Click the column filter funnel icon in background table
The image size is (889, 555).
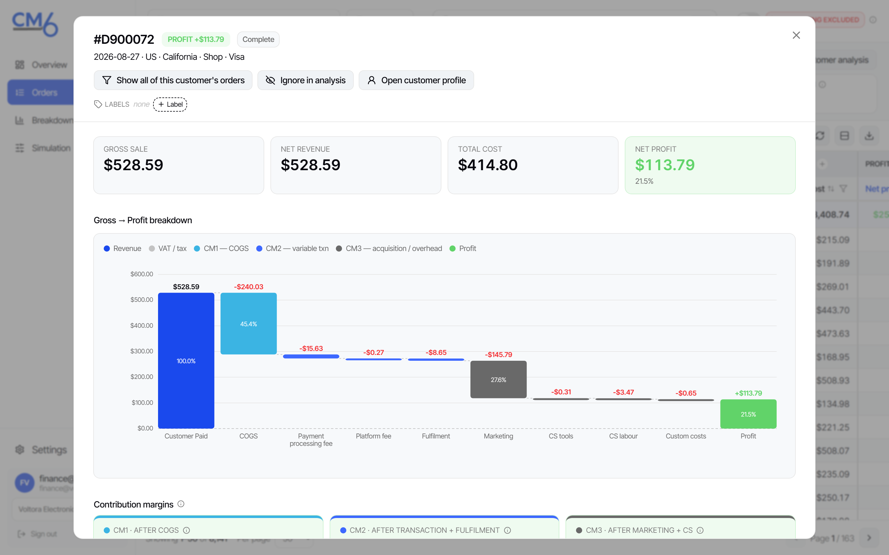coord(843,189)
